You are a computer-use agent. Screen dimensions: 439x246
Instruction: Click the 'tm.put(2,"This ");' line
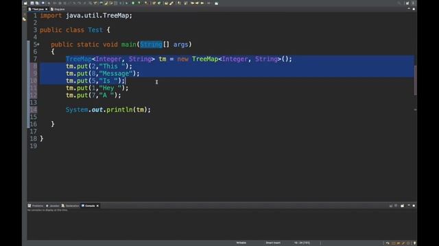(x=99, y=66)
